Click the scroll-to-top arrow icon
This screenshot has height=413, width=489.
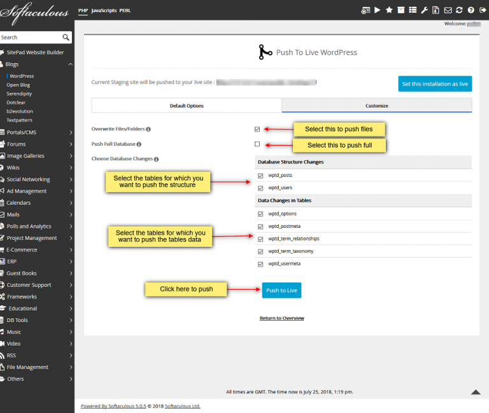[476, 393]
